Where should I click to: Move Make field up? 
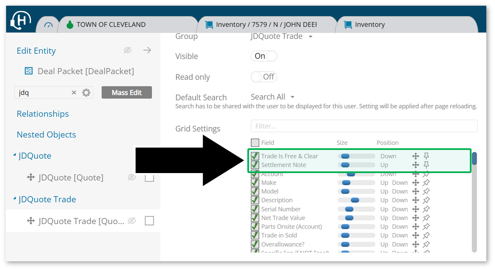(x=384, y=182)
